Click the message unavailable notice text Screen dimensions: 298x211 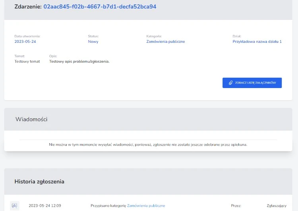point(148,145)
